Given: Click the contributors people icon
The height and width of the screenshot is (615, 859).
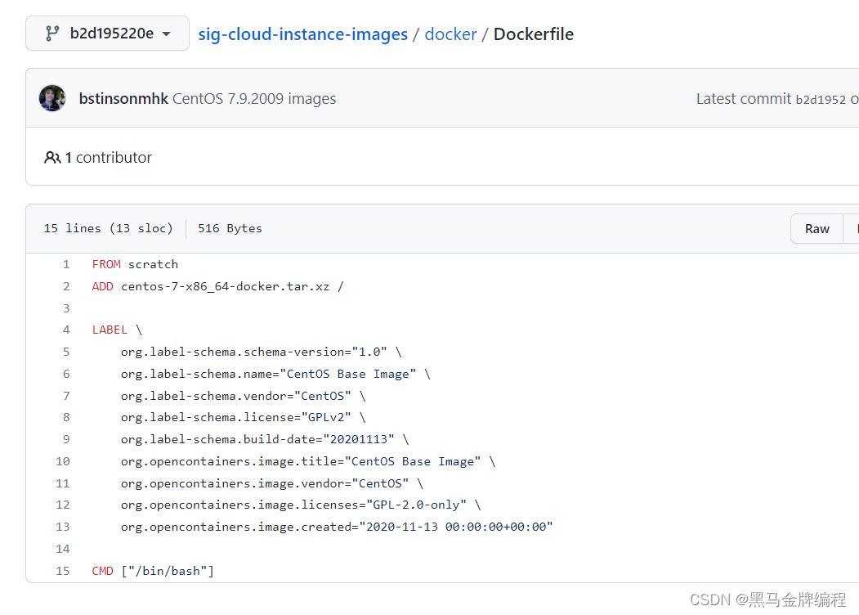Looking at the screenshot, I should pyautogui.click(x=52, y=158).
